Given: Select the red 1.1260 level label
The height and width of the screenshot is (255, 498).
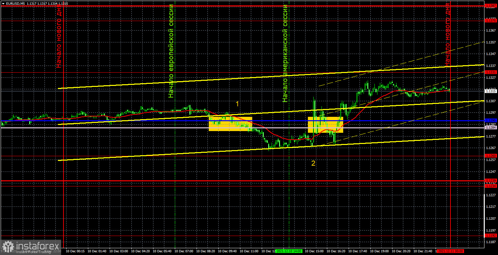Looking at the screenshot, I should pyautogui.click(x=491, y=156).
